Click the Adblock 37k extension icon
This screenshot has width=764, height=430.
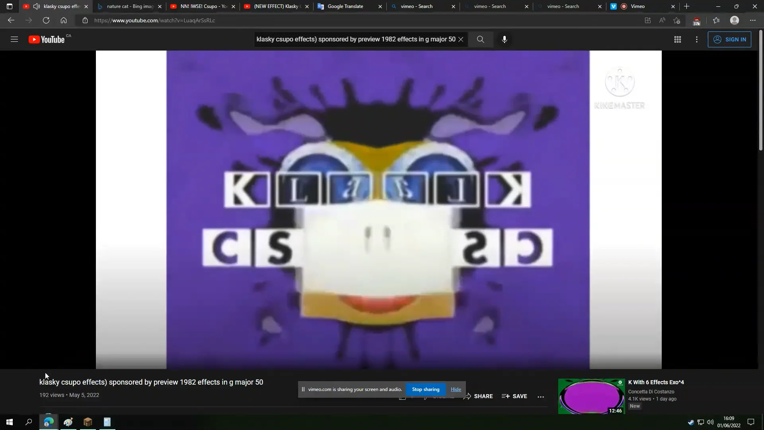click(696, 20)
